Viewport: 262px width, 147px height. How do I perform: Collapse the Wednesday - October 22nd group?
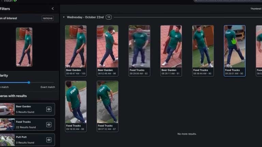point(64,17)
